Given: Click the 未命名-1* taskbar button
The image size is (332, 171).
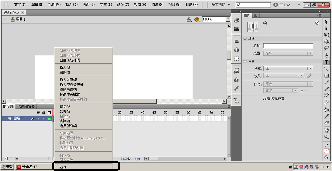Looking at the screenshot, I should click(34, 166).
